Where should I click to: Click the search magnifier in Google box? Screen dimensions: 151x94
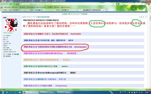(145, 4)
